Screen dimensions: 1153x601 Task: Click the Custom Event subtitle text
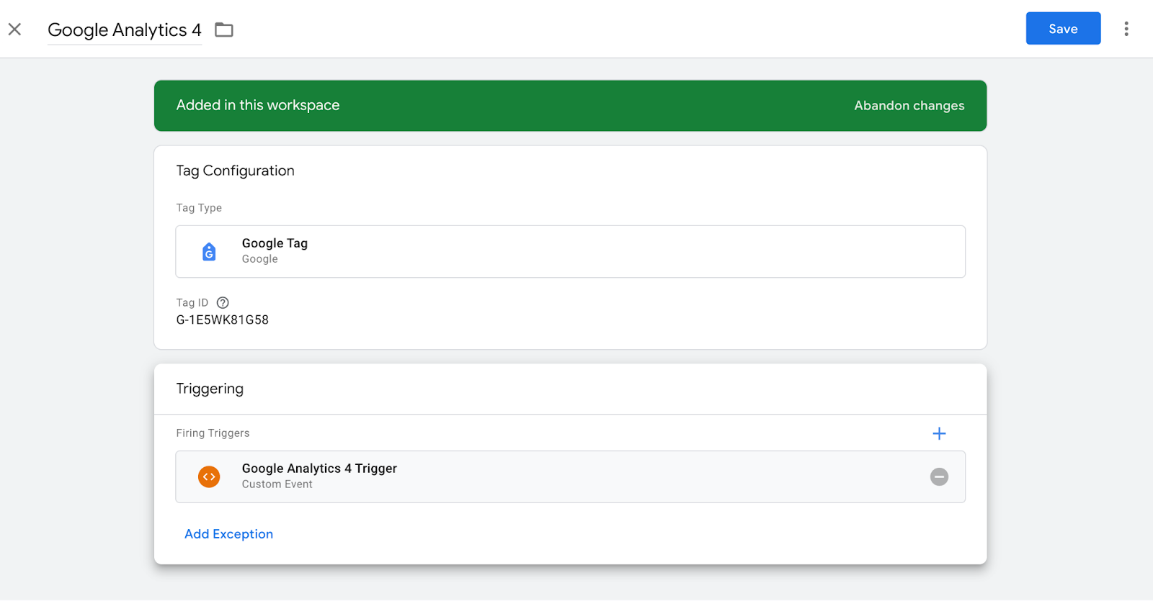point(277,484)
